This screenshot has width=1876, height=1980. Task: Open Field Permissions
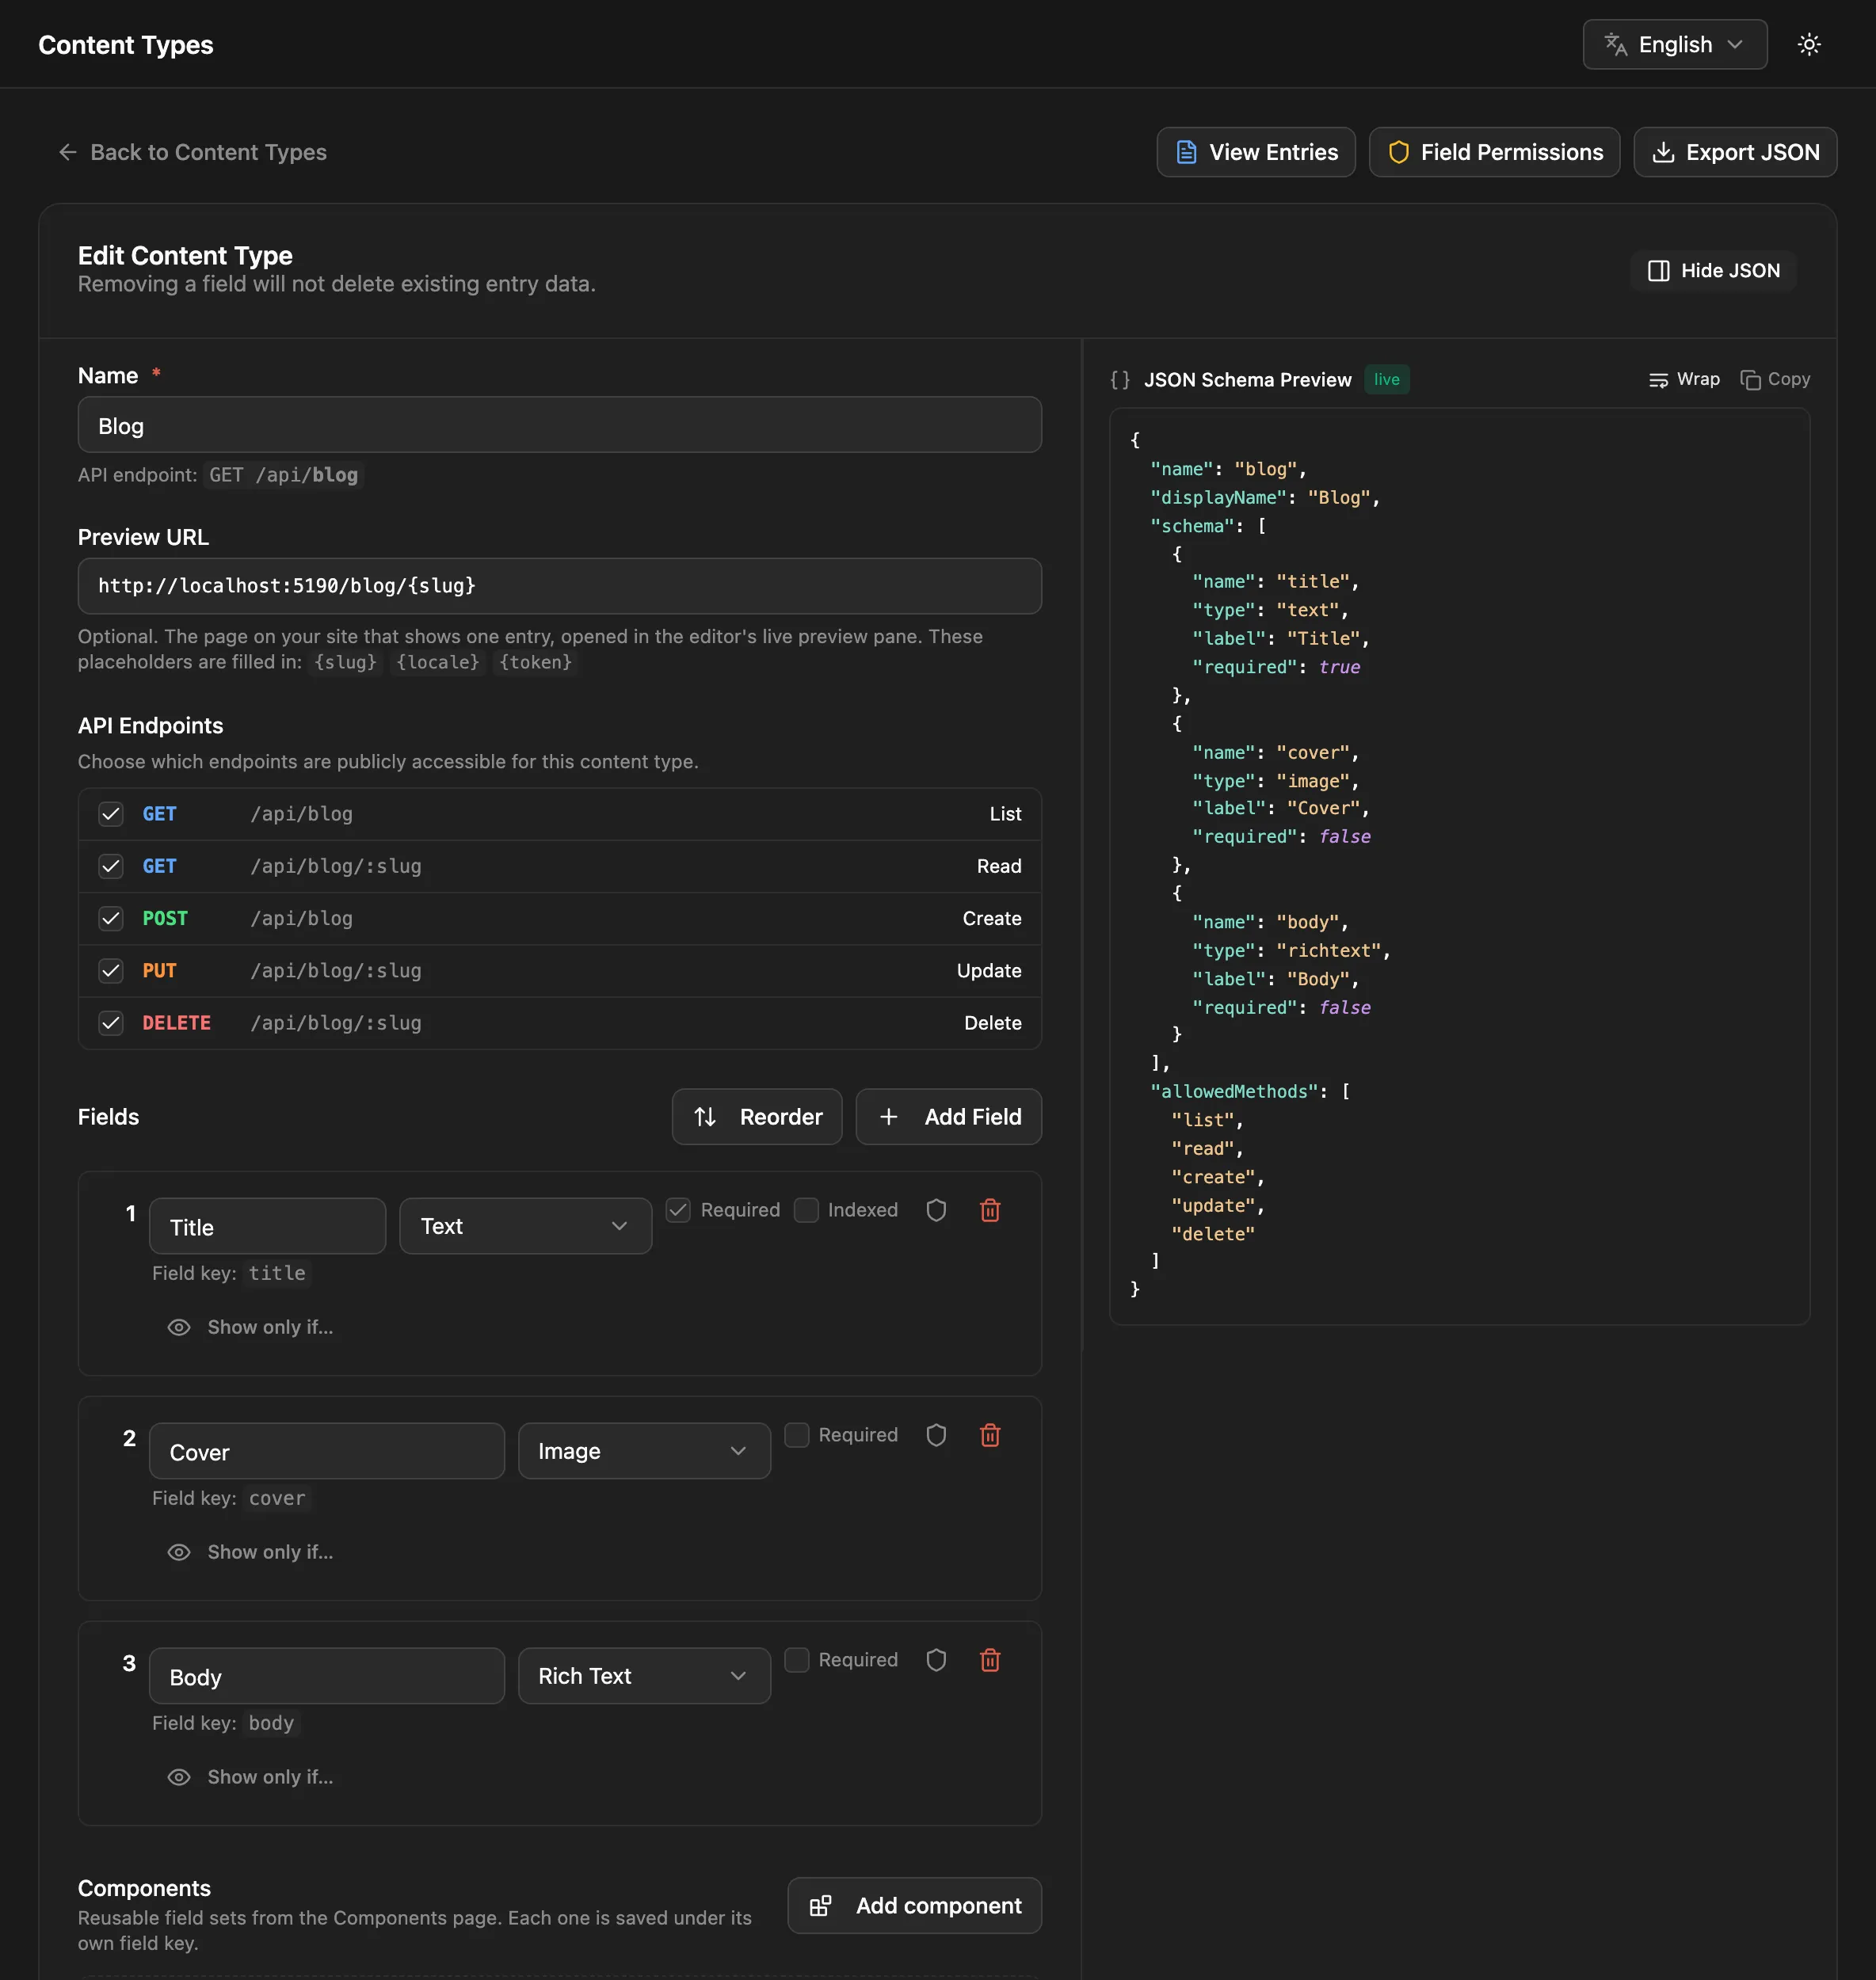coord(1495,152)
